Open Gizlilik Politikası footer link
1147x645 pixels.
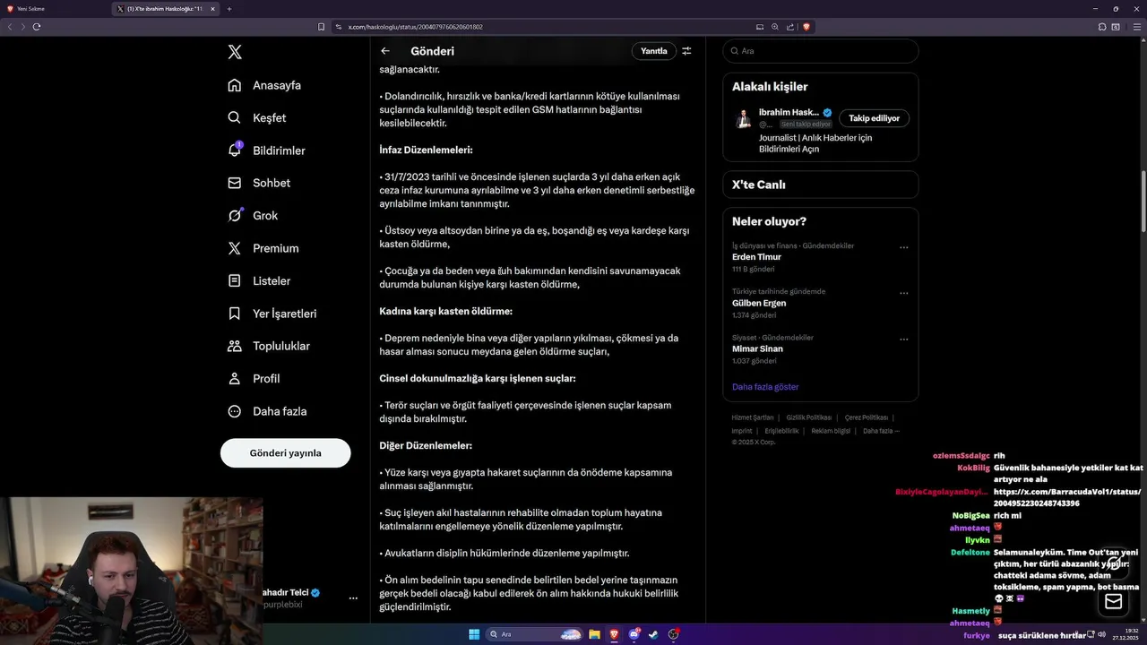(x=808, y=417)
